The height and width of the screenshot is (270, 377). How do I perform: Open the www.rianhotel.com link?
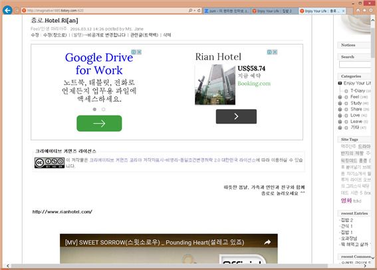pos(63,212)
